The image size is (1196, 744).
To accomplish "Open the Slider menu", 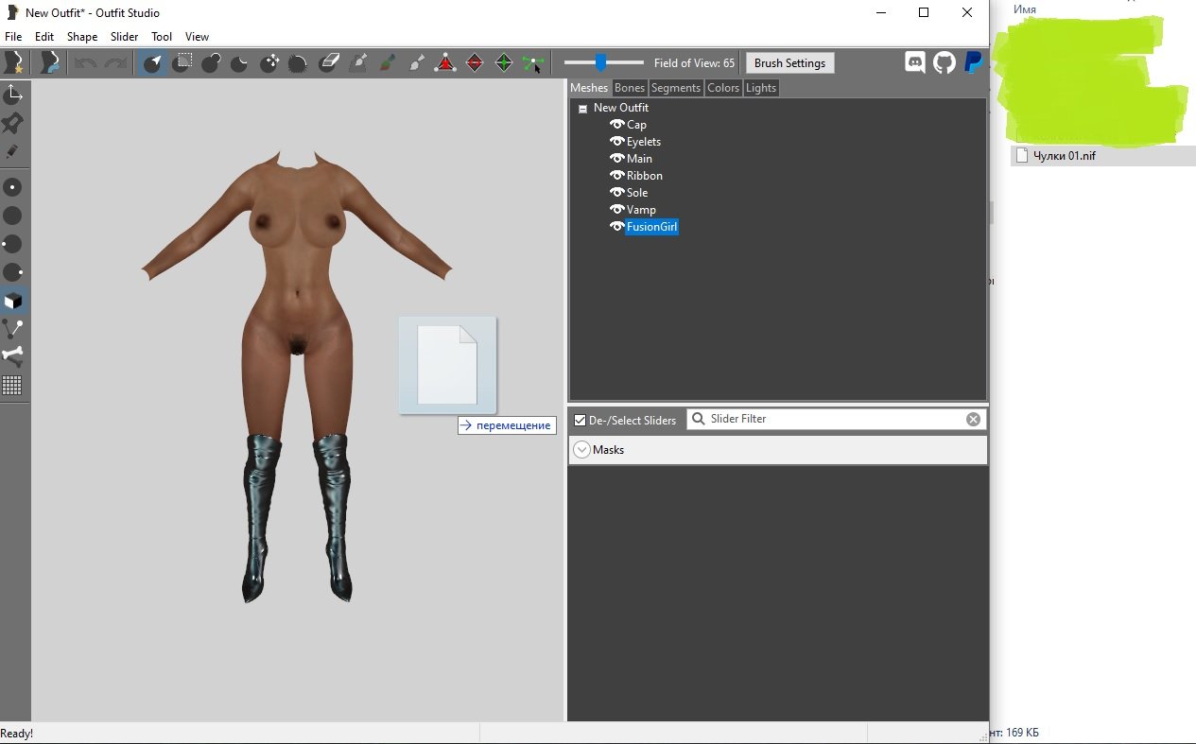I will click(x=124, y=37).
